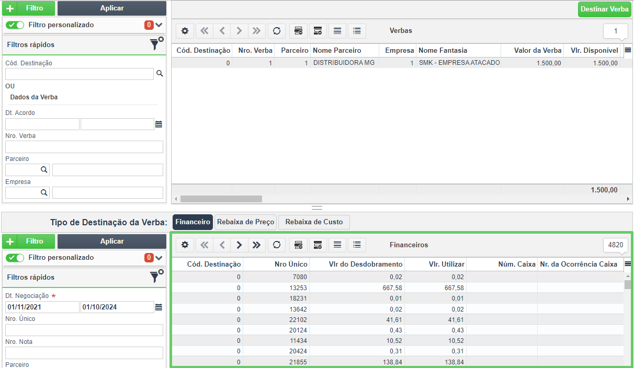Click right arrow of Verbas horizontal scrollbar
This screenshot has width=634, height=368.
click(x=628, y=199)
